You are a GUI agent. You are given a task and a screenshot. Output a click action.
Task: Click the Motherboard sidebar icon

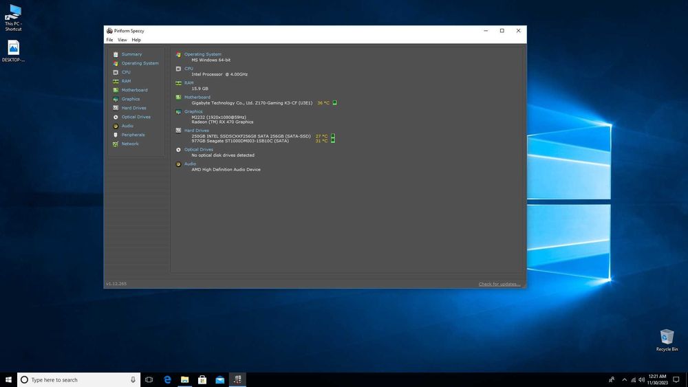tap(116, 90)
